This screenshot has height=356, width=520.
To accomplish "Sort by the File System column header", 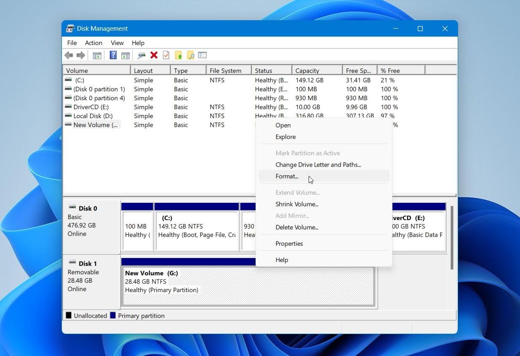I will click(229, 71).
